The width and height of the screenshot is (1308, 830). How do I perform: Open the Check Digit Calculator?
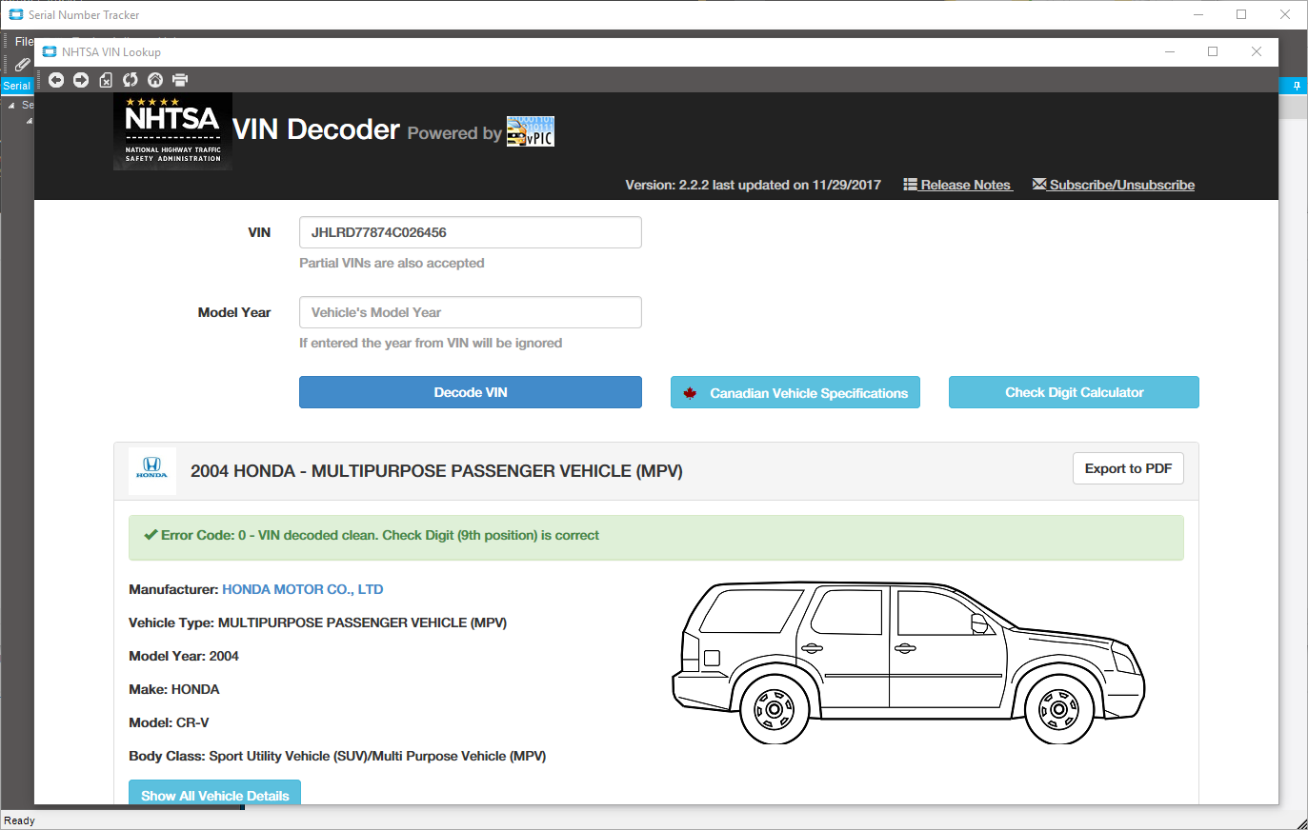(1074, 392)
